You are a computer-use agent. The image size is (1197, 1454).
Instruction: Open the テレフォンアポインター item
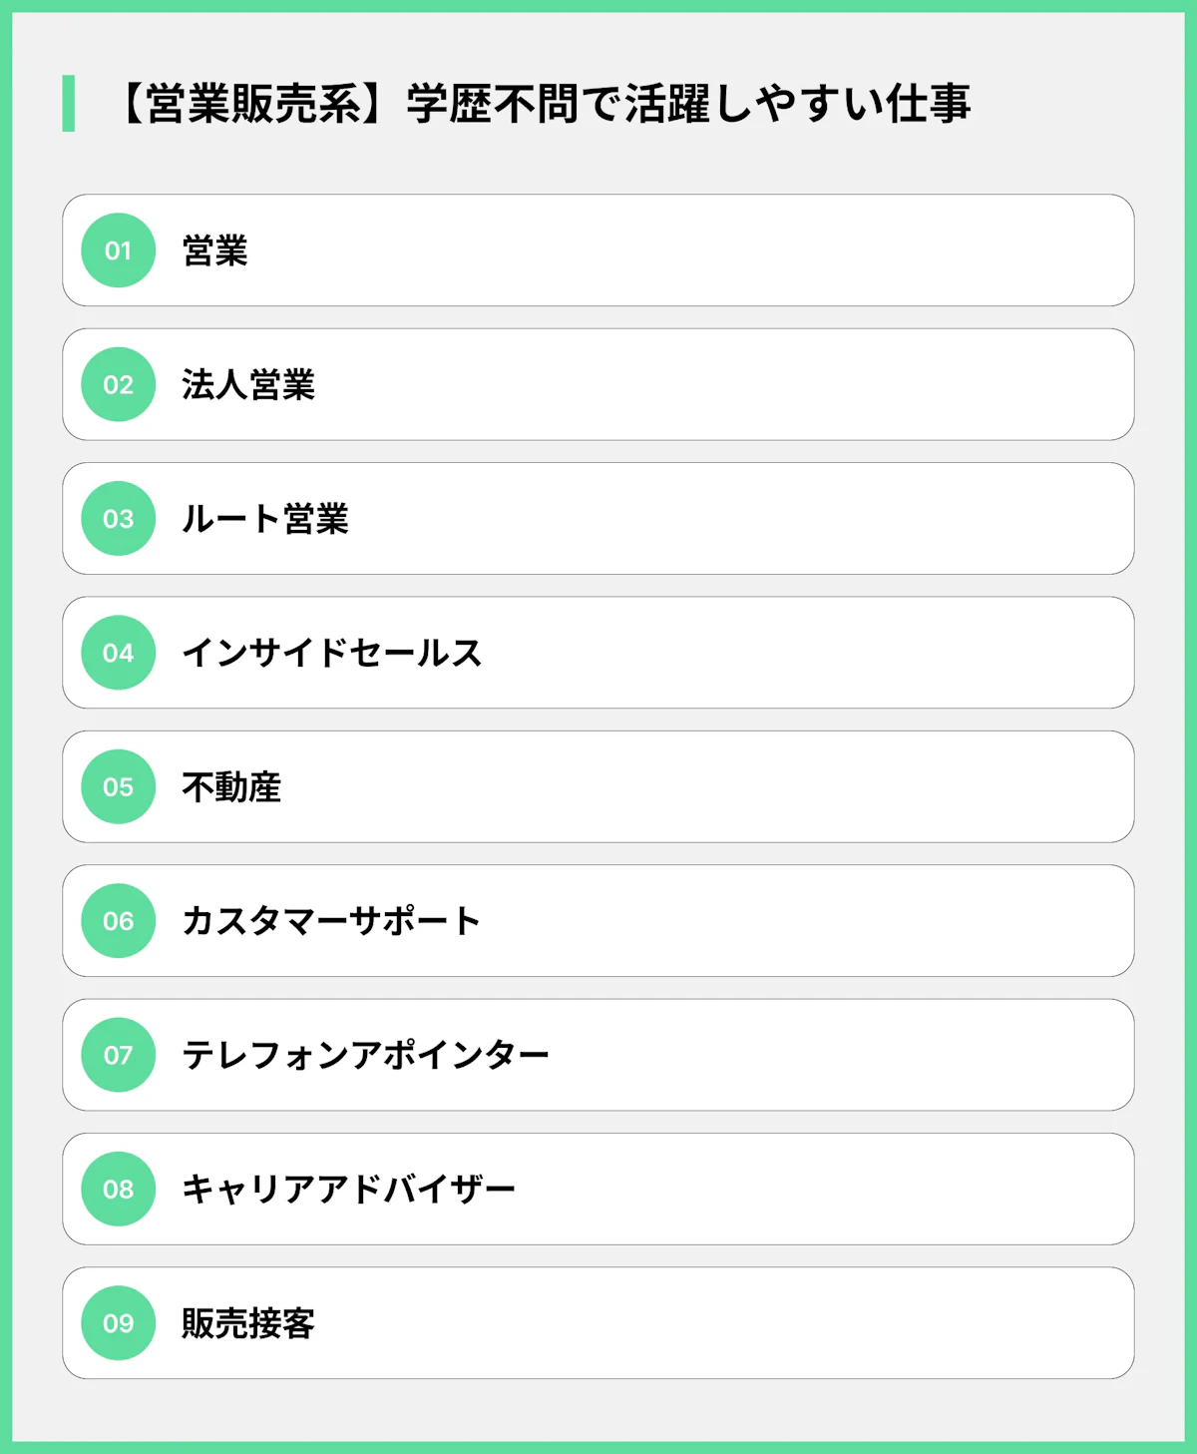[365, 1055]
